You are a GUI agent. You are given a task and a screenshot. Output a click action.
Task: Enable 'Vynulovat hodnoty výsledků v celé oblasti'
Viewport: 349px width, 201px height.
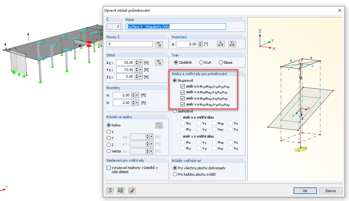point(109,168)
